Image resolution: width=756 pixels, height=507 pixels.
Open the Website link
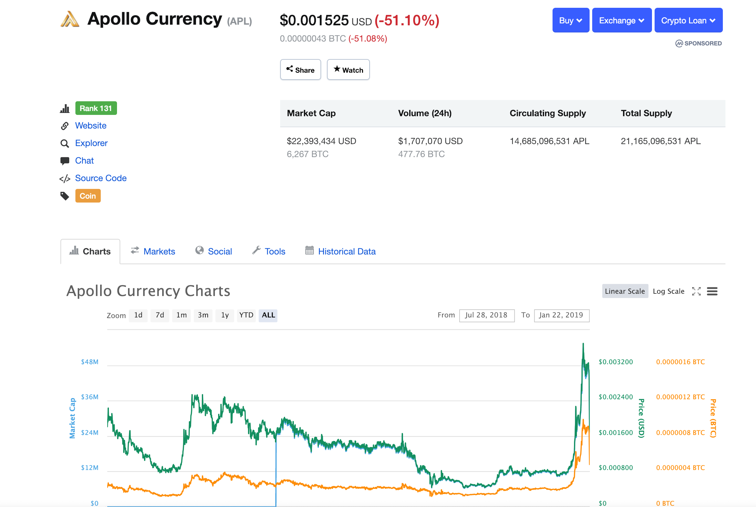click(x=91, y=126)
